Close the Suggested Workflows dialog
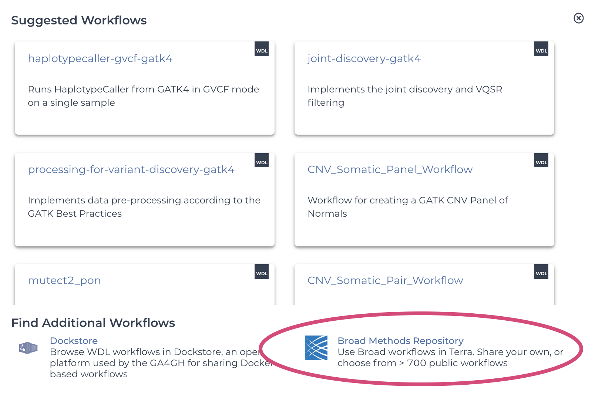 (579, 18)
